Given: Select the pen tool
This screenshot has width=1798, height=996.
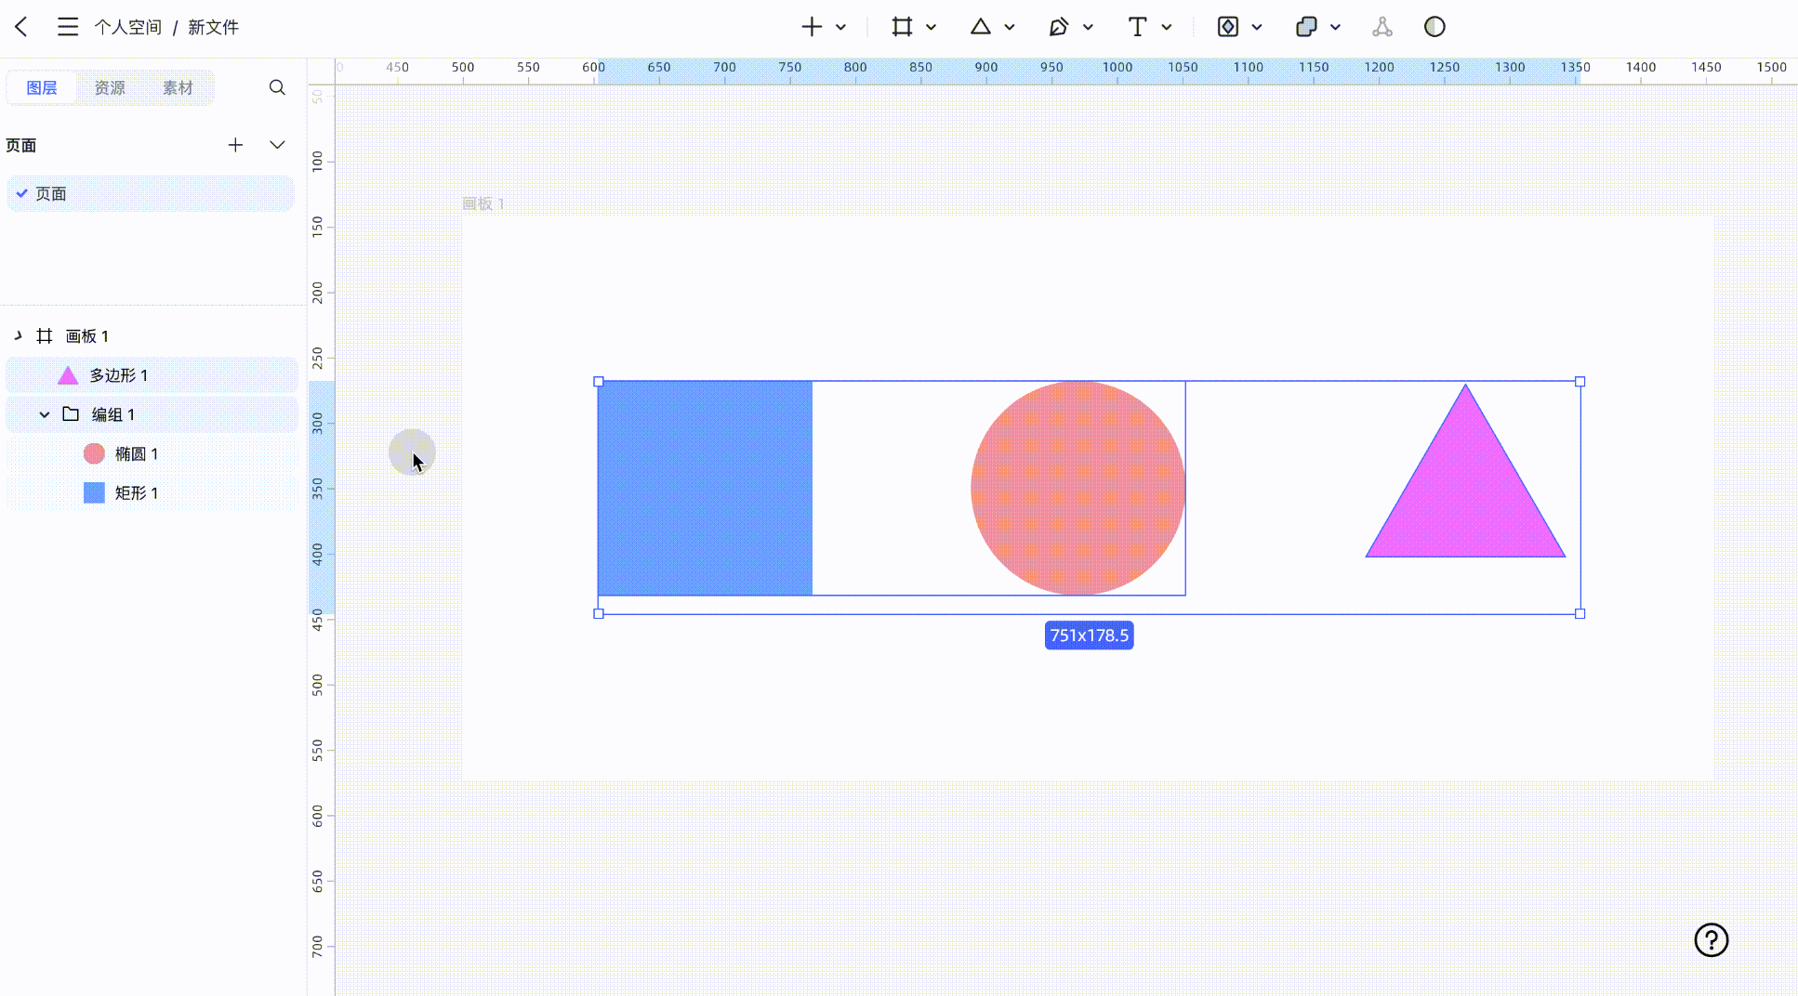Looking at the screenshot, I should click(1058, 27).
